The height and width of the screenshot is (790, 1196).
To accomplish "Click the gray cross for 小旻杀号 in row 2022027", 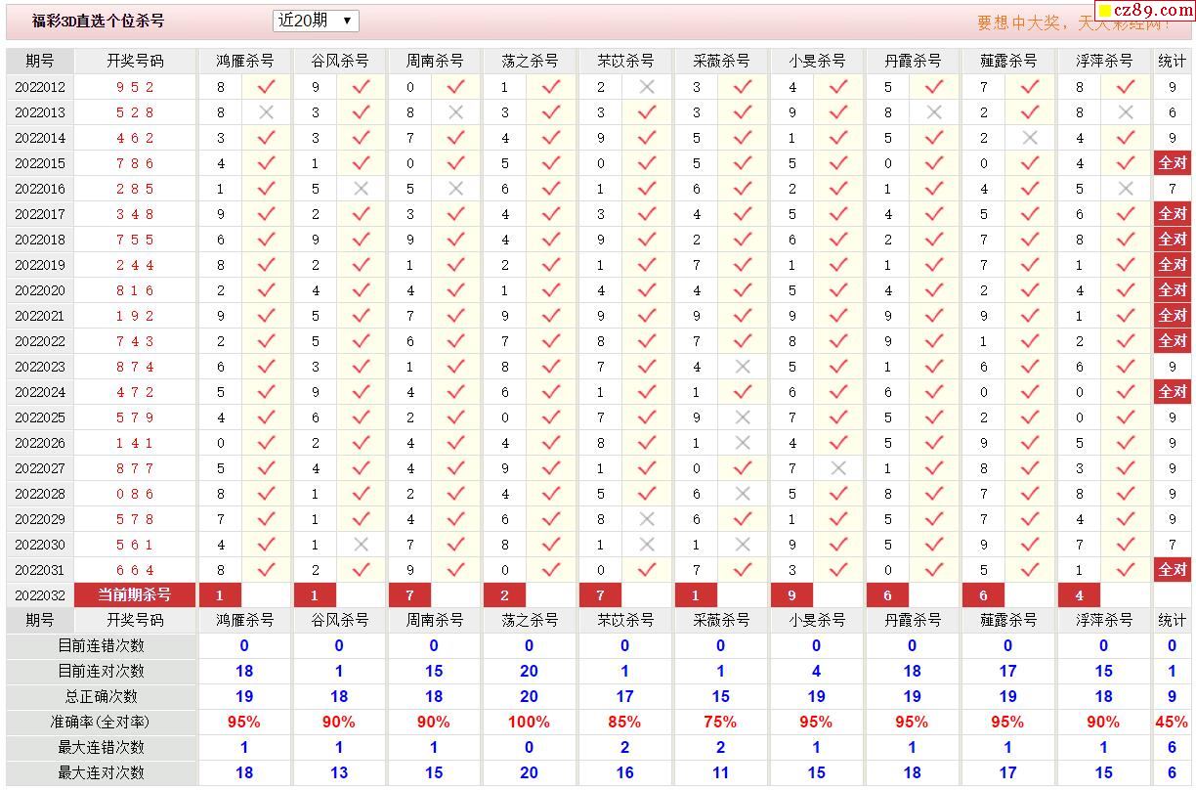I will [x=837, y=468].
